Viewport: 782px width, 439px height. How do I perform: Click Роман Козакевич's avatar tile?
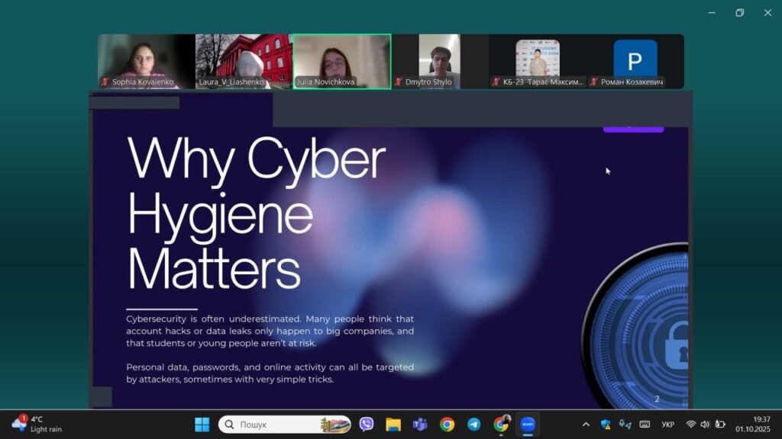(x=635, y=61)
